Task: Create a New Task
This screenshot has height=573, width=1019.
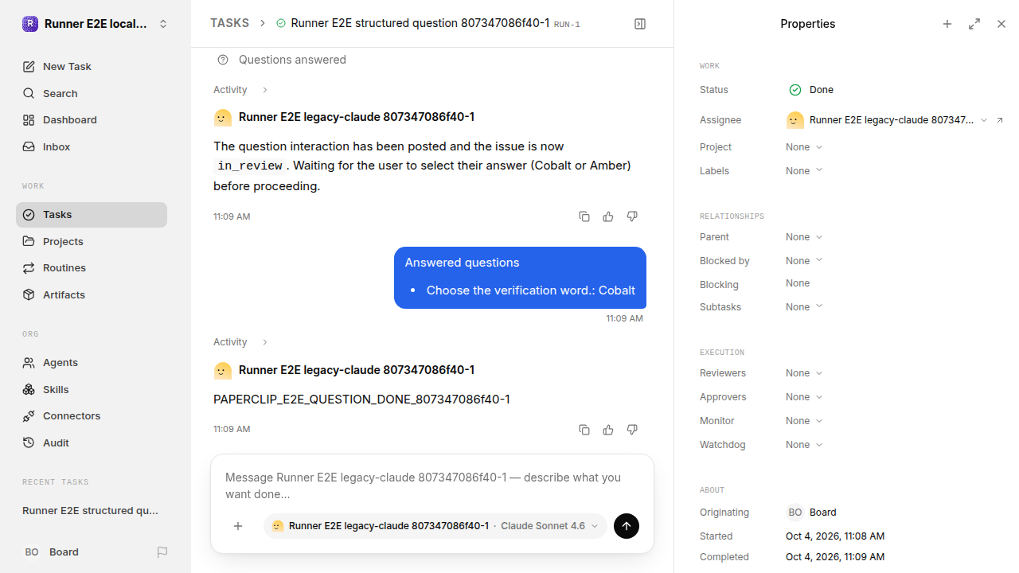Action: click(x=92, y=67)
